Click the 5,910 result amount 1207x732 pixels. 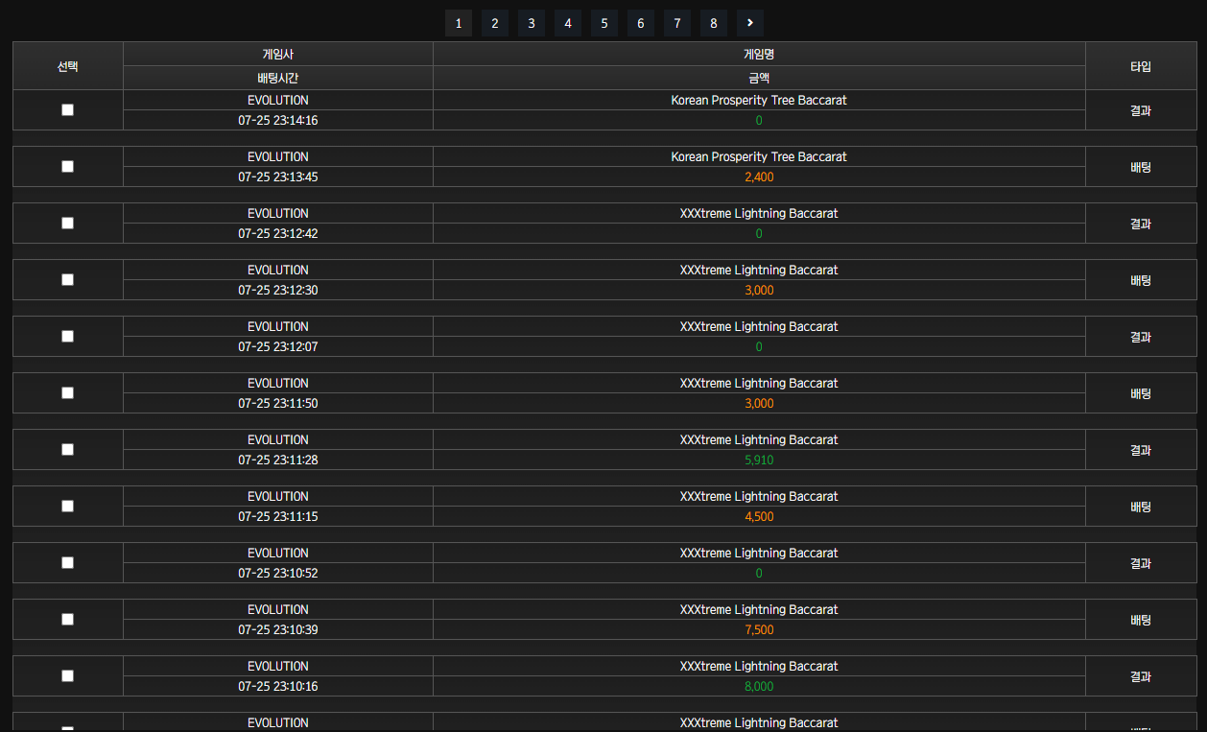(x=759, y=460)
